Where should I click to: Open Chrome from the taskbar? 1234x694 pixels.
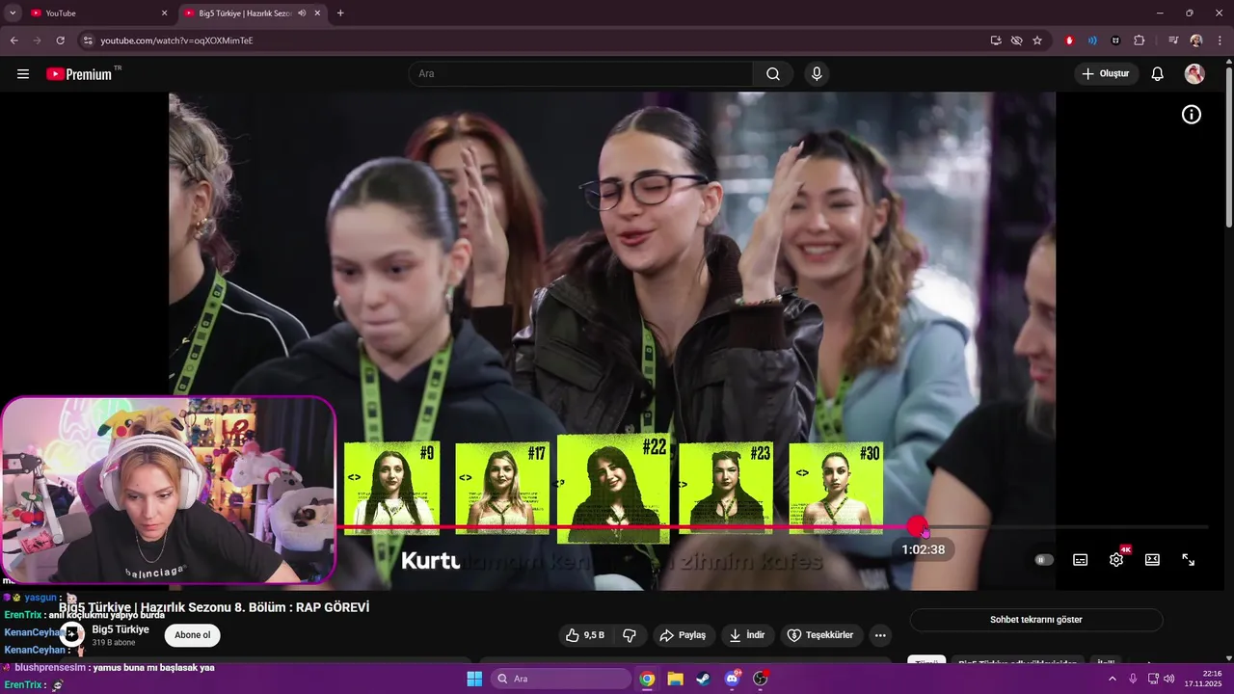pyautogui.click(x=647, y=679)
